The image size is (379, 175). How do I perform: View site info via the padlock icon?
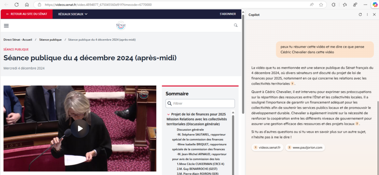click(x=39, y=4)
